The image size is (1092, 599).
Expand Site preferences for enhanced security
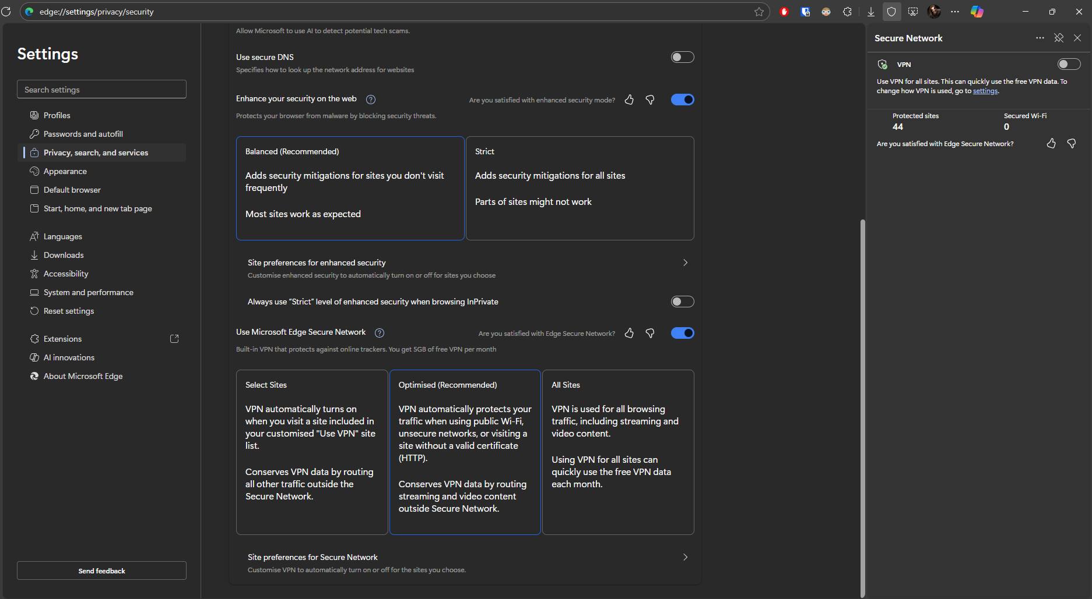click(x=685, y=263)
